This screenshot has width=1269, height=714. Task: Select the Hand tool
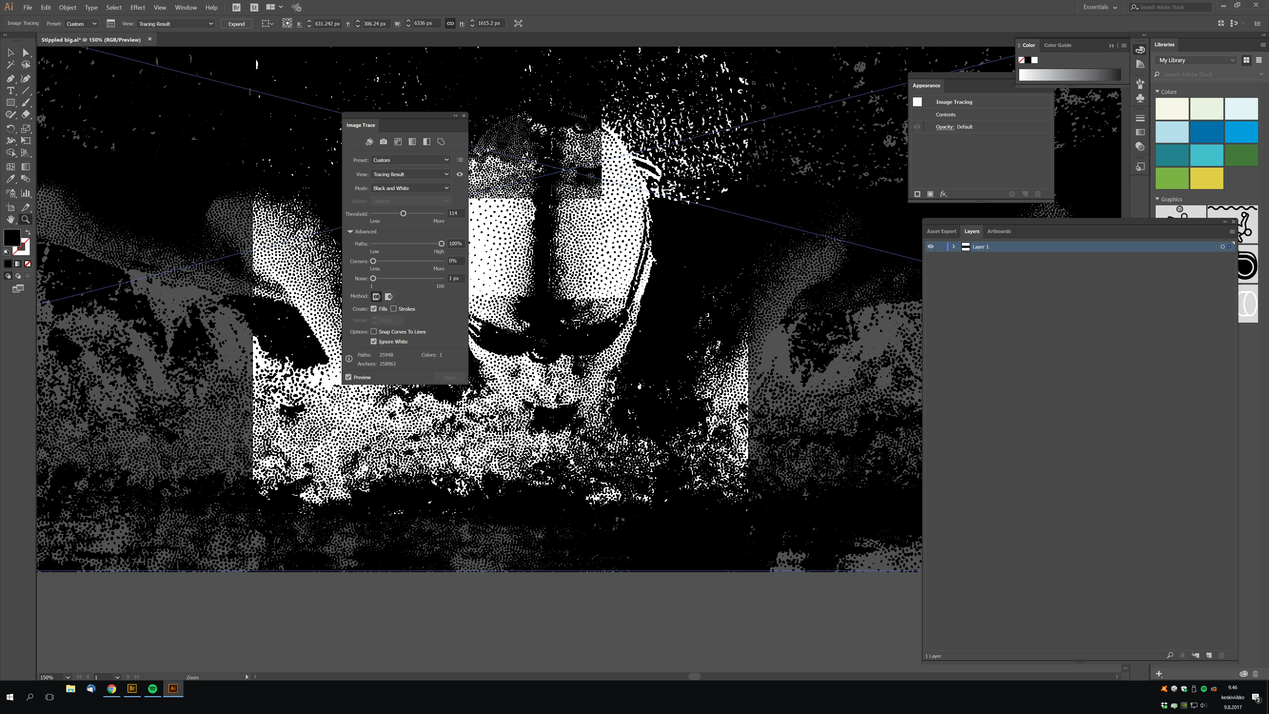10,220
